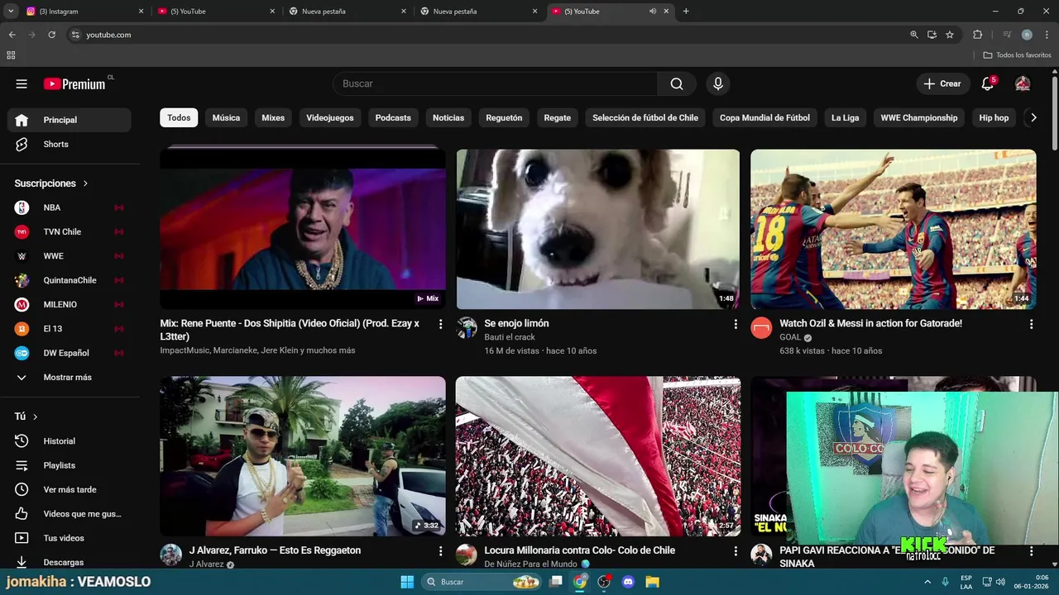Click GOAL channel avatar
Viewport: 1059px width, 595px height.
[x=761, y=328]
